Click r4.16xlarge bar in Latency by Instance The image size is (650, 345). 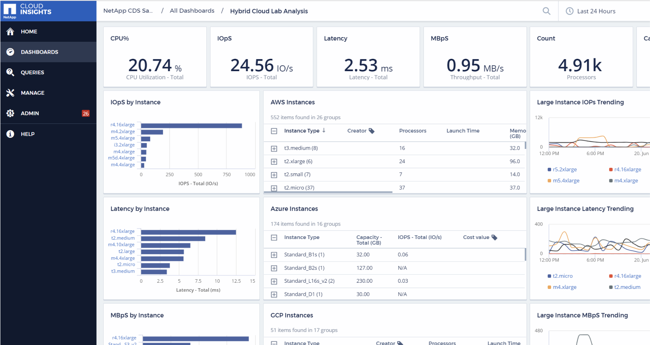click(x=188, y=232)
